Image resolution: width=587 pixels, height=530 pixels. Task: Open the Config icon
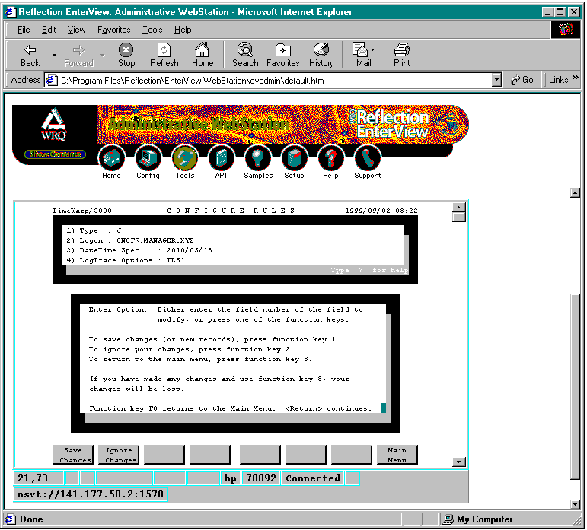click(x=148, y=157)
